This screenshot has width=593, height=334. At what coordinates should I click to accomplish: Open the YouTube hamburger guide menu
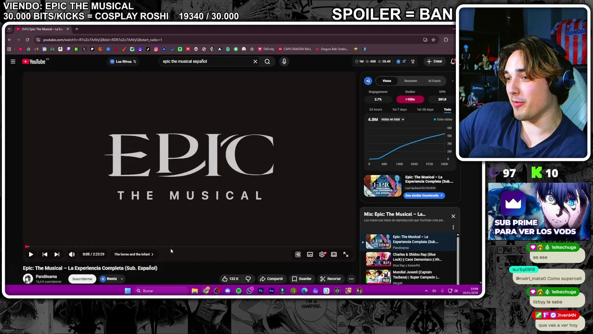click(13, 61)
